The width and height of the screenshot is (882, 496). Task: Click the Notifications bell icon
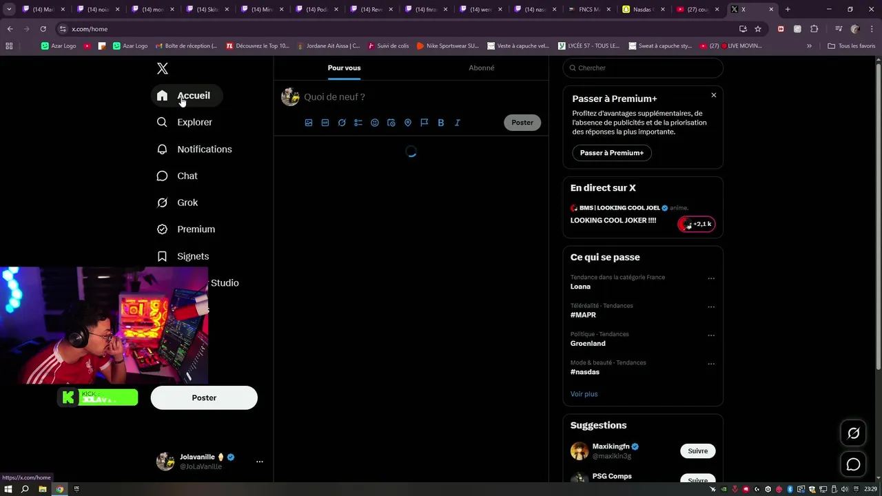(x=162, y=149)
